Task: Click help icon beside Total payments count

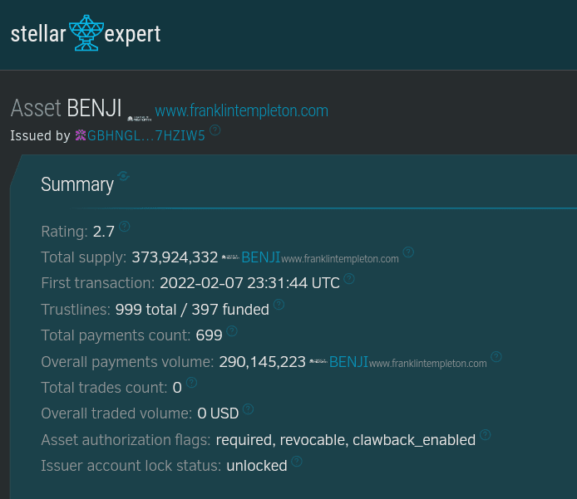Action: click(x=232, y=330)
